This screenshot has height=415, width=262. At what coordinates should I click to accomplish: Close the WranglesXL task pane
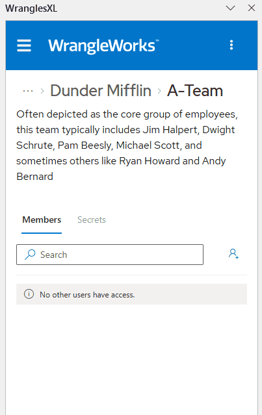252,8
